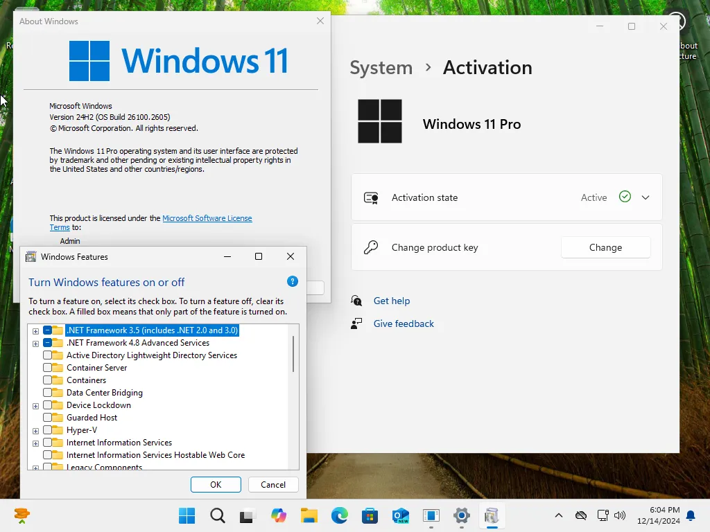This screenshot has width=710, height=532.
Task: Open File Explorer from the taskbar
Action: (309, 515)
